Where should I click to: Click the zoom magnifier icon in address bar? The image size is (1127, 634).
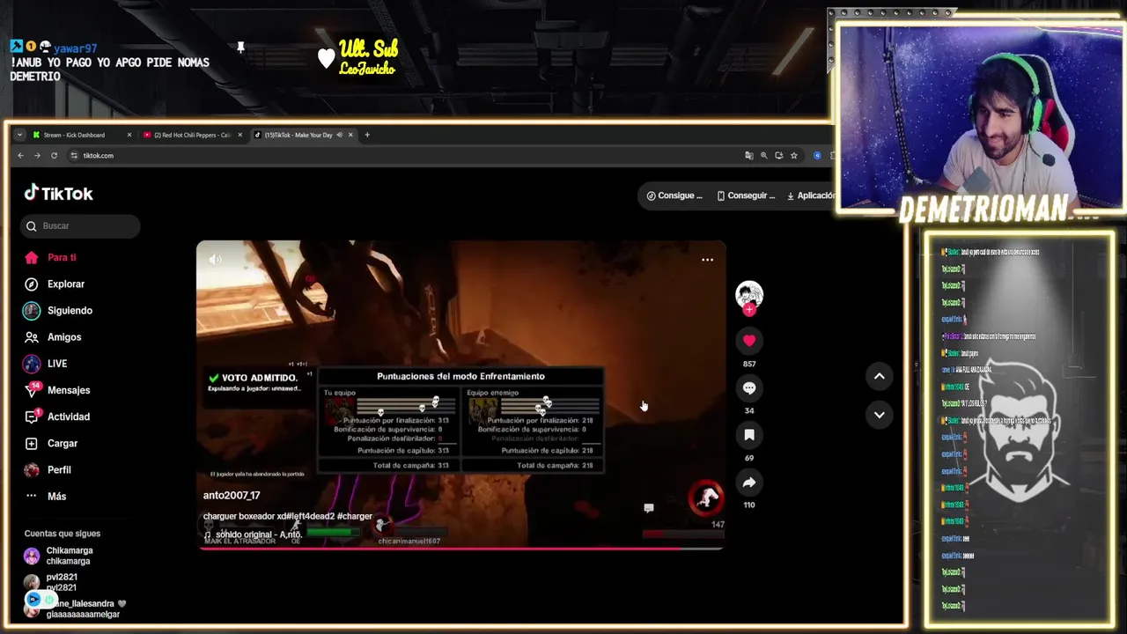[x=764, y=155]
